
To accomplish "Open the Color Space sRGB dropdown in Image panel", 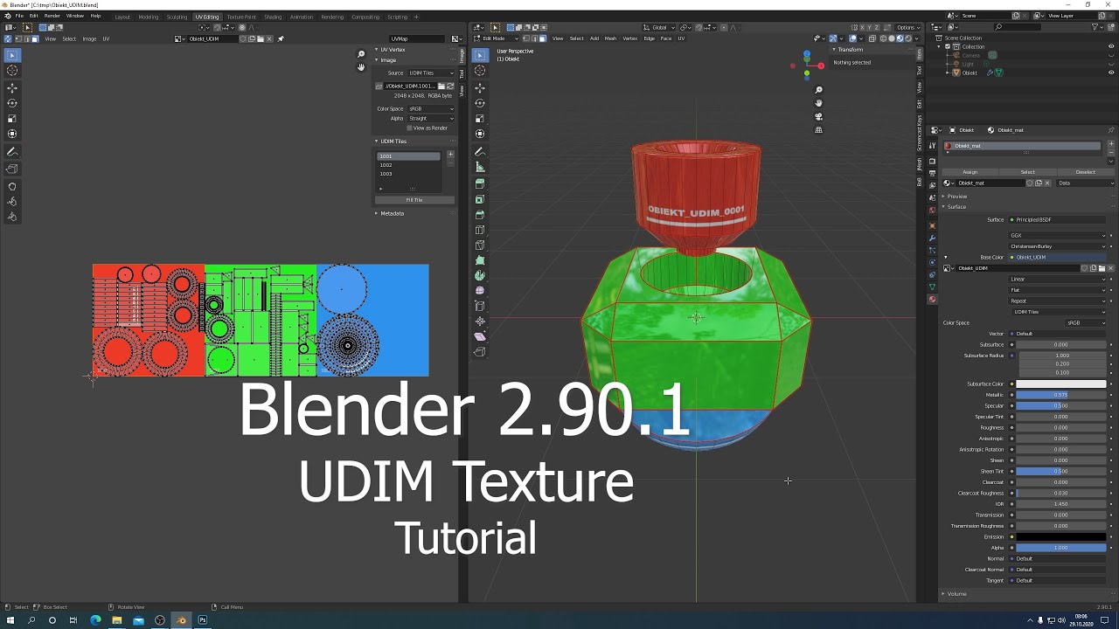I will click(431, 109).
